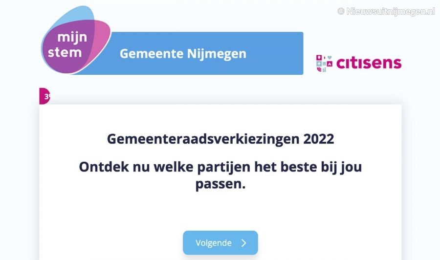The image size is (440, 260).
Task: Click the citisens grid logo icon
Action: point(324,64)
